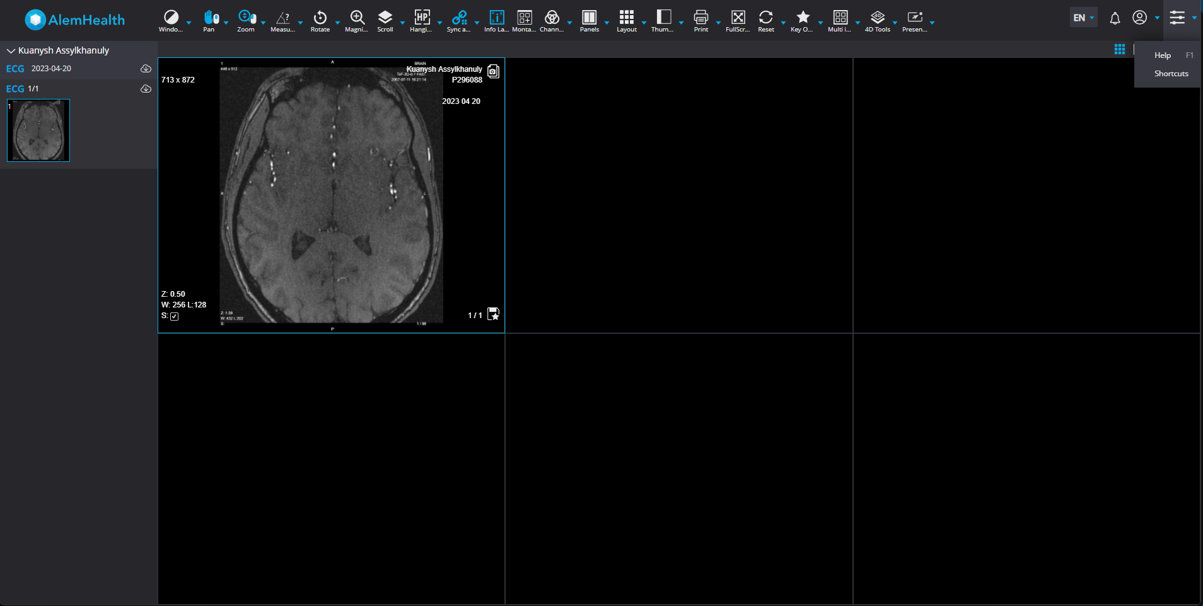Click the Rotate tool

pos(320,20)
